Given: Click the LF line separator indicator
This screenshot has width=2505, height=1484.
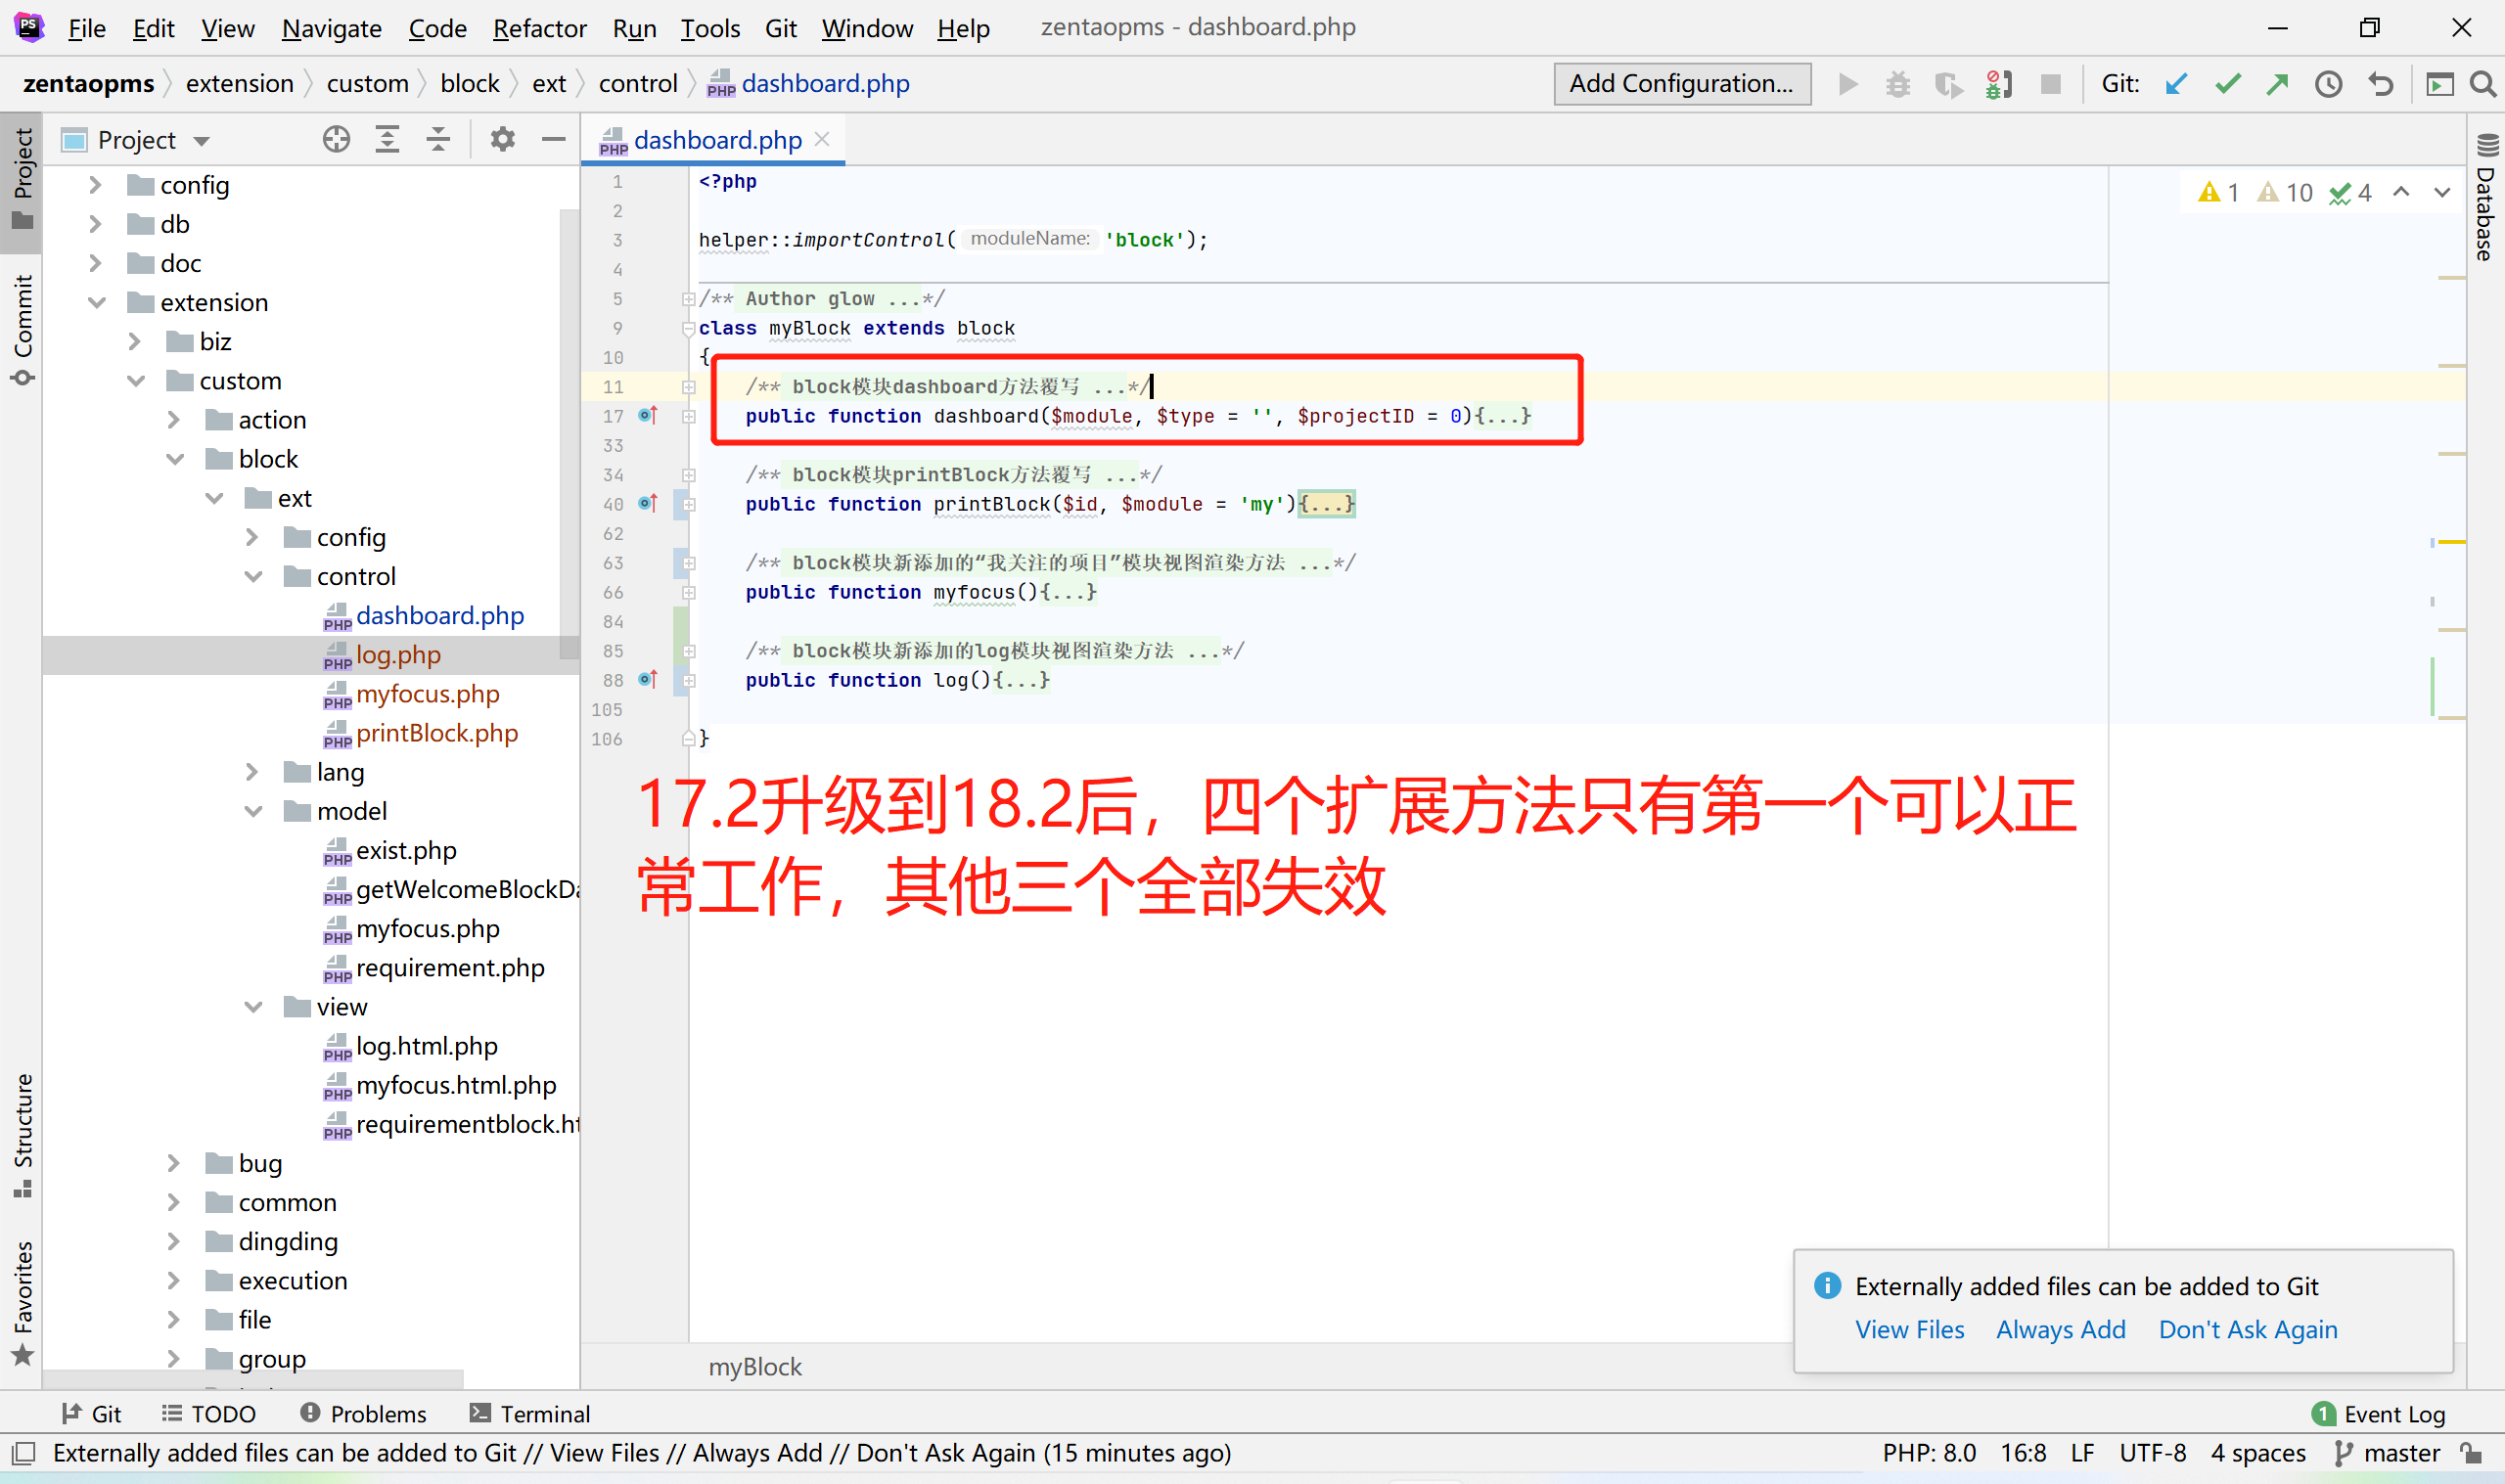Looking at the screenshot, I should [x=2083, y=1453].
